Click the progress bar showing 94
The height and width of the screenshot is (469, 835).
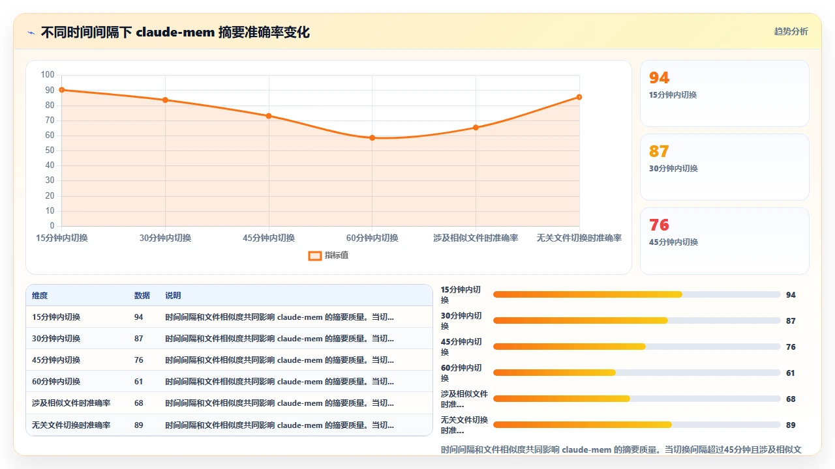click(637, 294)
